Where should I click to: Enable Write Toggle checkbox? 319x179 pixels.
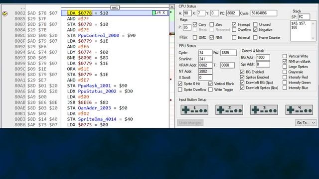210,89
